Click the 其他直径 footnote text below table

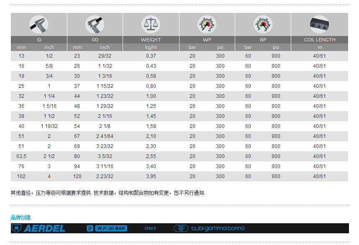tap(108, 193)
